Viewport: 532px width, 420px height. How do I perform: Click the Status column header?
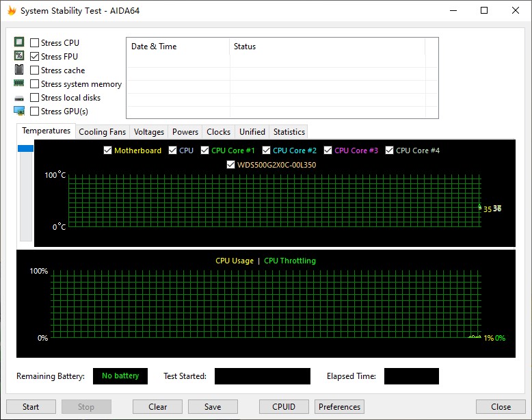pyautogui.click(x=328, y=47)
